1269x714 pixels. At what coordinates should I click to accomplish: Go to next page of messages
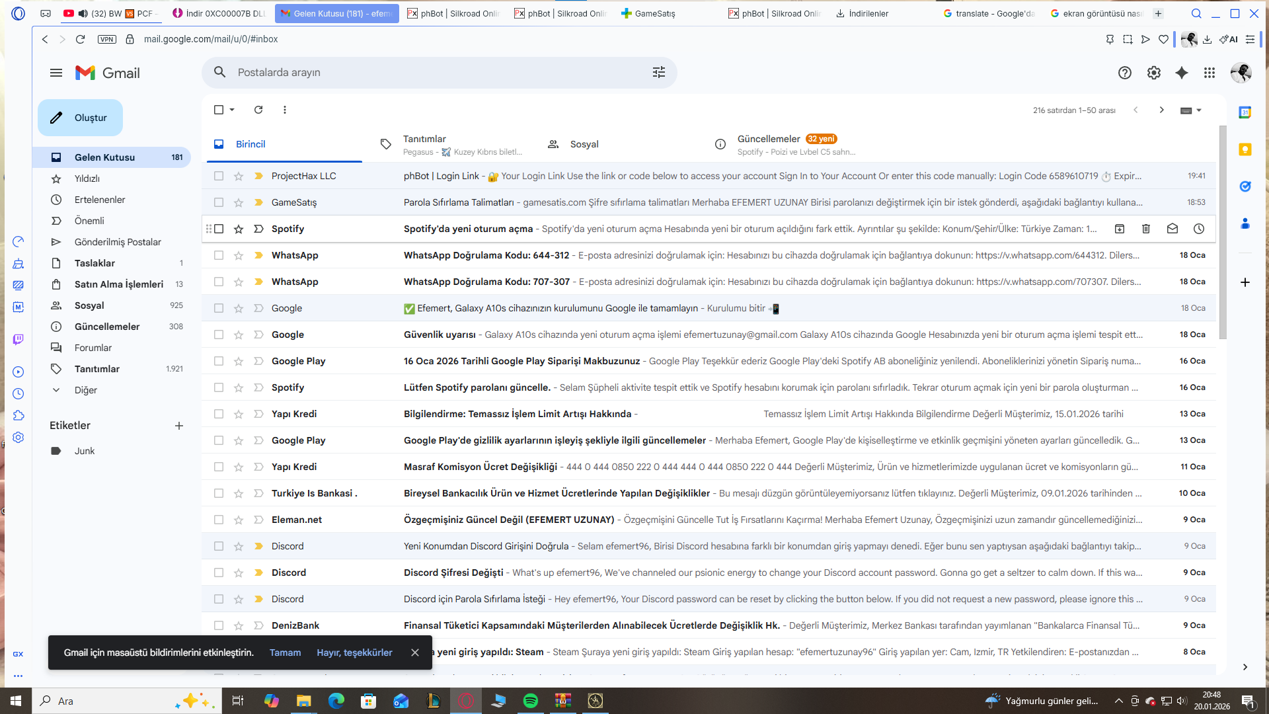(x=1162, y=110)
